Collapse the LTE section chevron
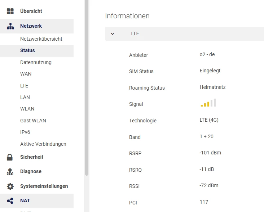 pyautogui.click(x=113, y=34)
